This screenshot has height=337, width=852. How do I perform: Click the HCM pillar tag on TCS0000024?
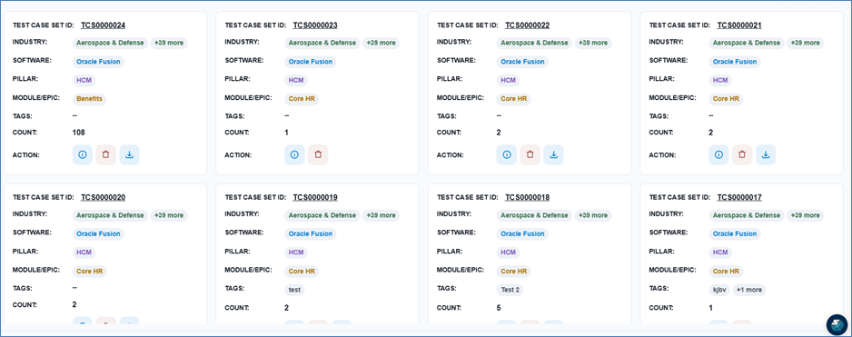click(x=84, y=81)
